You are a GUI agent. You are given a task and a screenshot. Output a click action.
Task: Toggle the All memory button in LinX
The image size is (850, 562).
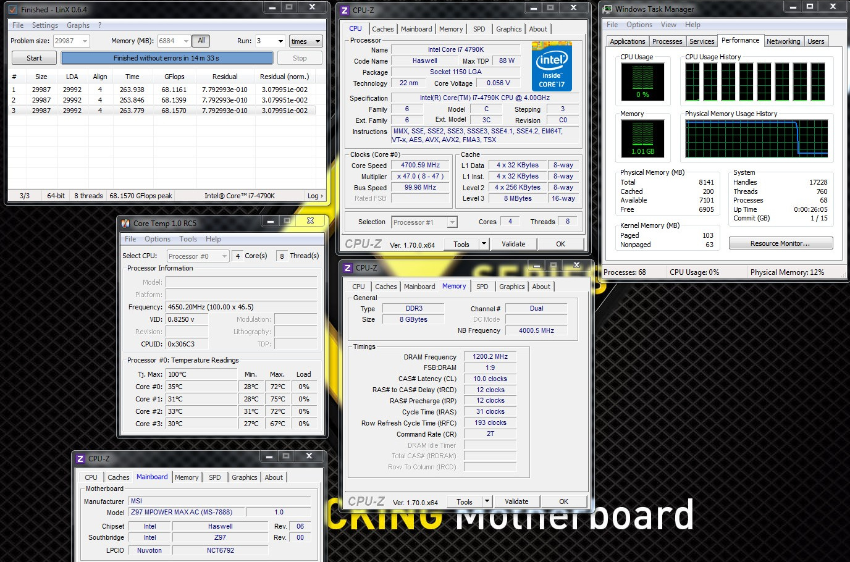pyautogui.click(x=201, y=41)
